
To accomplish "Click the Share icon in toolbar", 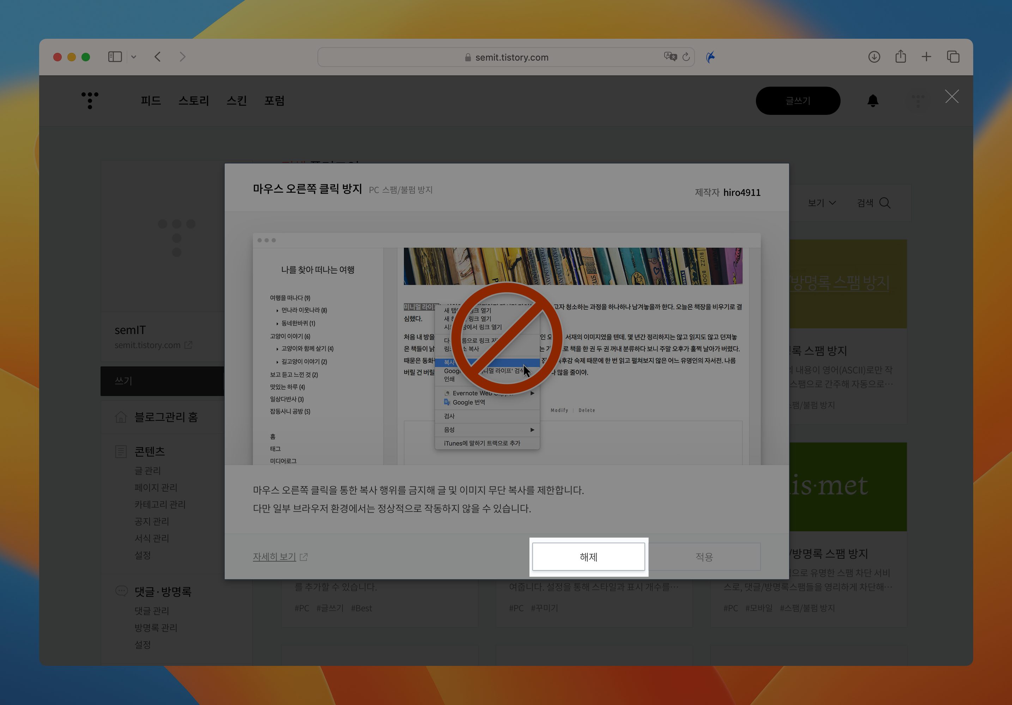I will coord(901,57).
